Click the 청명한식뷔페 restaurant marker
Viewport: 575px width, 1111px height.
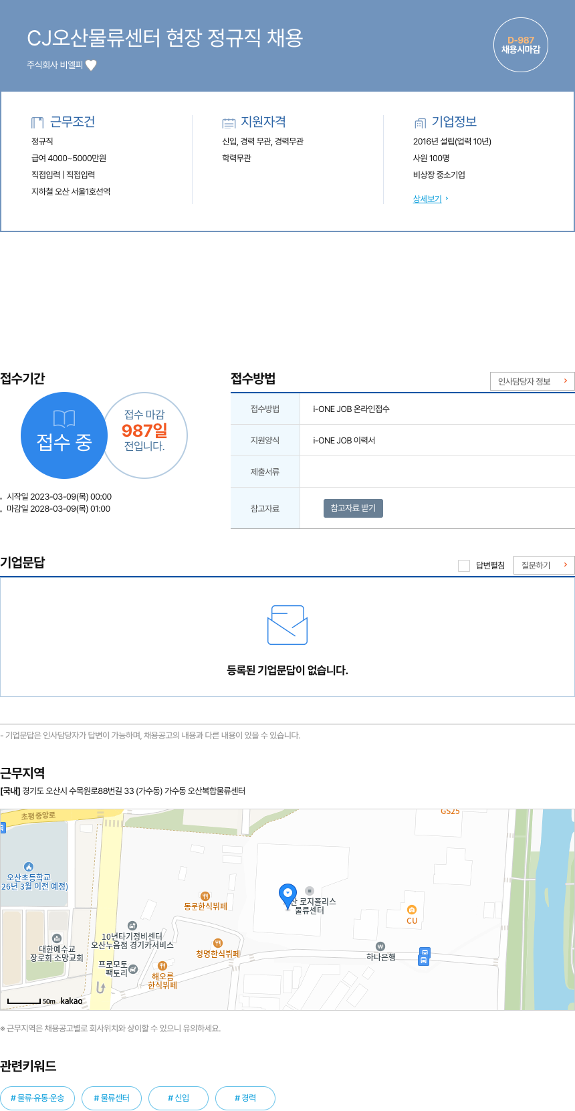point(217,943)
